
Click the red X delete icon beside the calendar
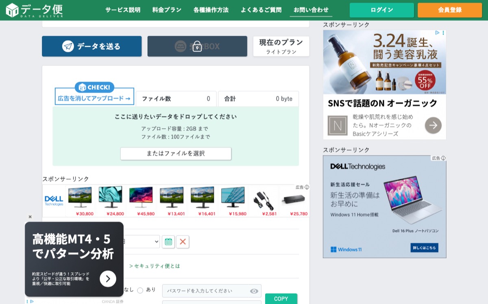(x=183, y=242)
